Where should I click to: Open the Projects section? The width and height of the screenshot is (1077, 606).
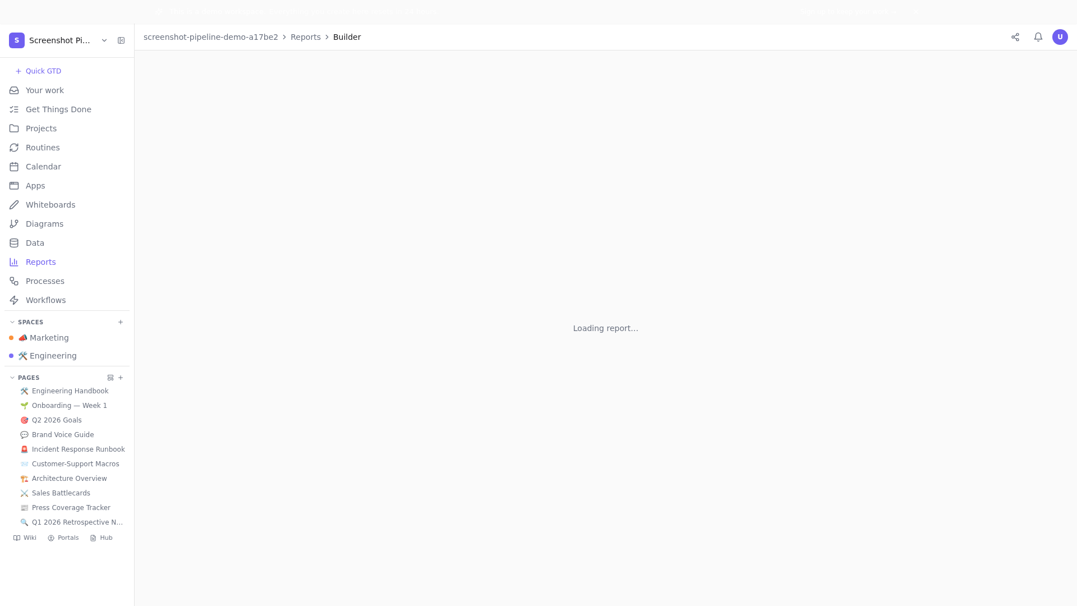67,128
